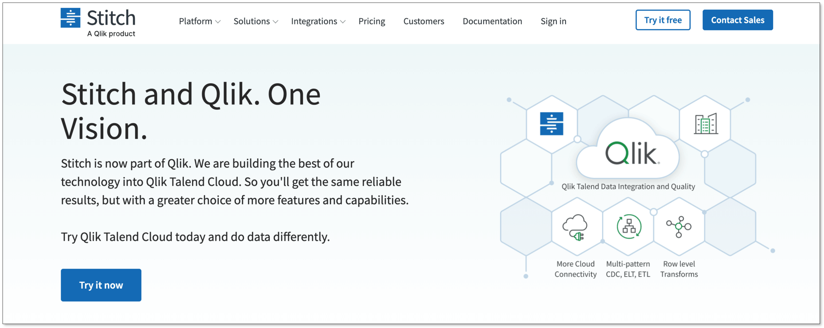Click the 'Stitch and Qlik. One Vision.' heading
Screen dimensions: 824x328
pos(191,111)
